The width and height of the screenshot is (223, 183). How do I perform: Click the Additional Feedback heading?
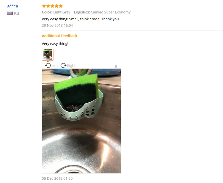pos(59,36)
